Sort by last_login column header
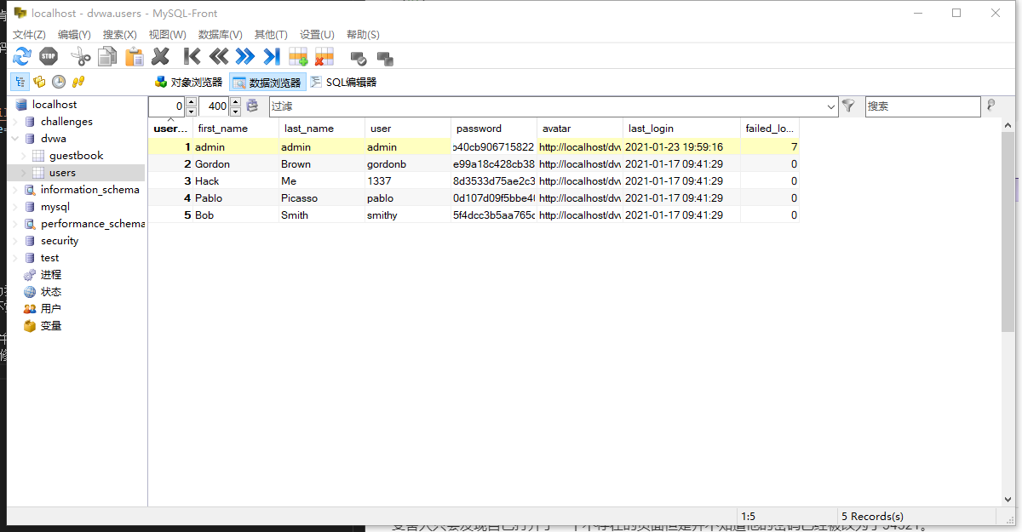This screenshot has height=532, width=1022. click(x=682, y=129)
